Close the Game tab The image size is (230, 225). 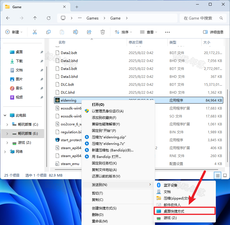(x=64, y=7)
